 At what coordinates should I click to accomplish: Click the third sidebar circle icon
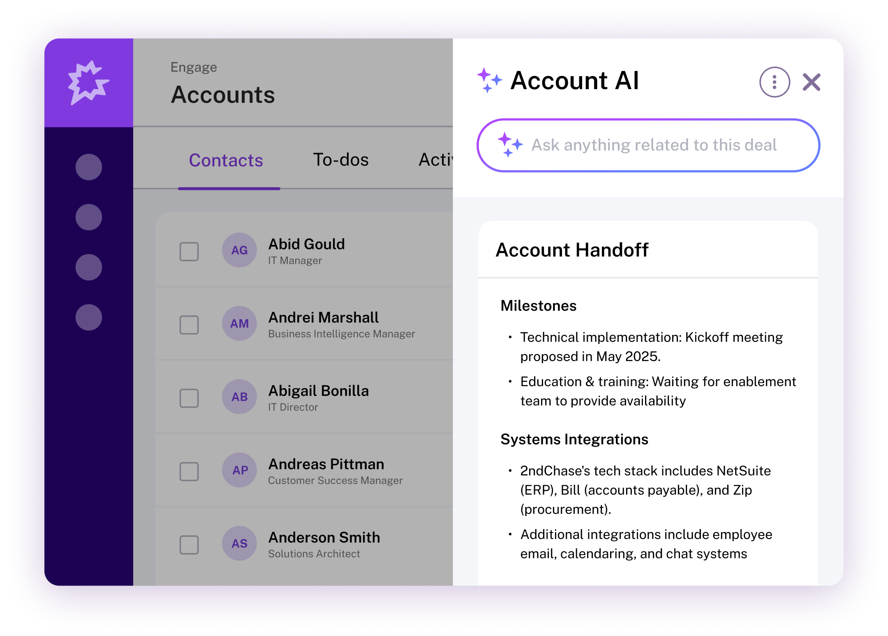coord(89,267)
